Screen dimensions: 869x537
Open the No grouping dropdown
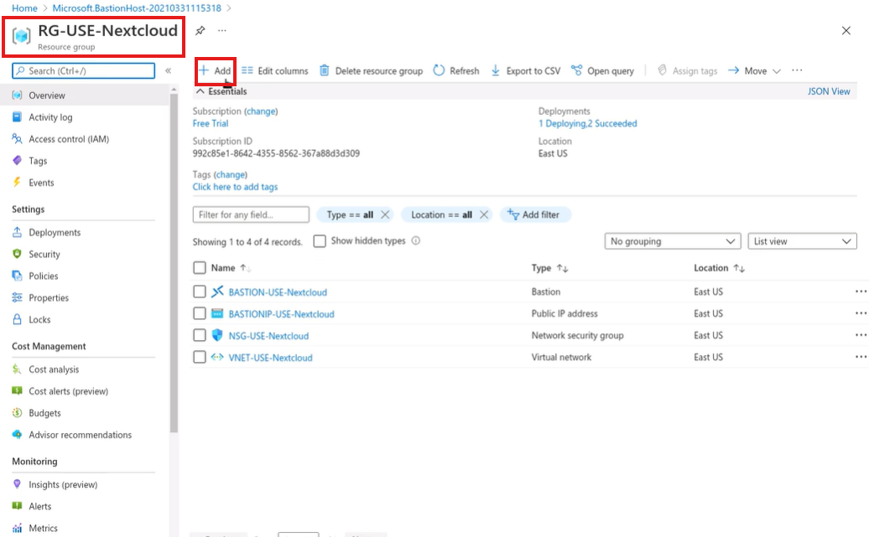click(x=673, y=241)
